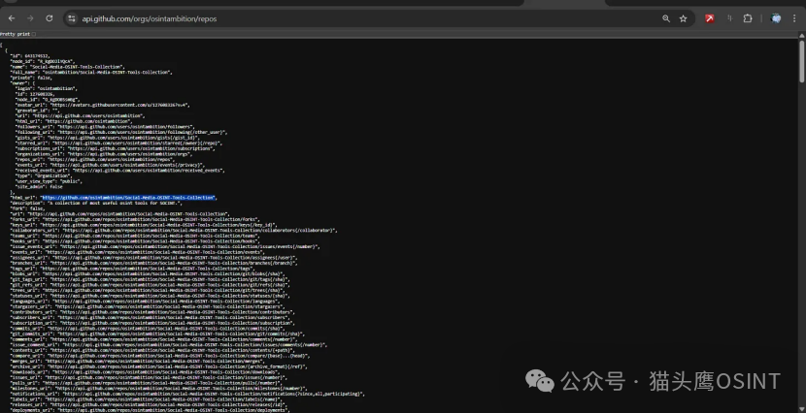Viewport: 806px width, 413px height.
Task: Click the "login": "osintambition" line
Action: coord(47,89)
